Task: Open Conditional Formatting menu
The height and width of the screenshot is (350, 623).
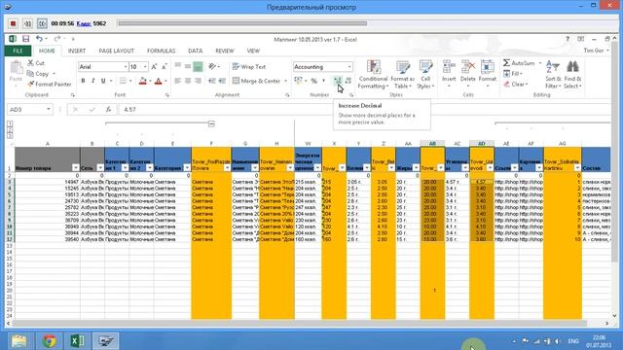Action: pyautogui.click(x=373, y=75)
